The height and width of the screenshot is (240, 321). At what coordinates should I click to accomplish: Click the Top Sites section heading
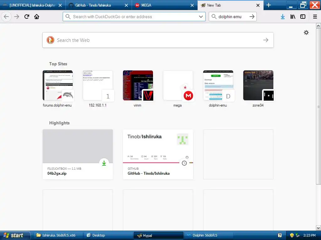tap(58, 64)
